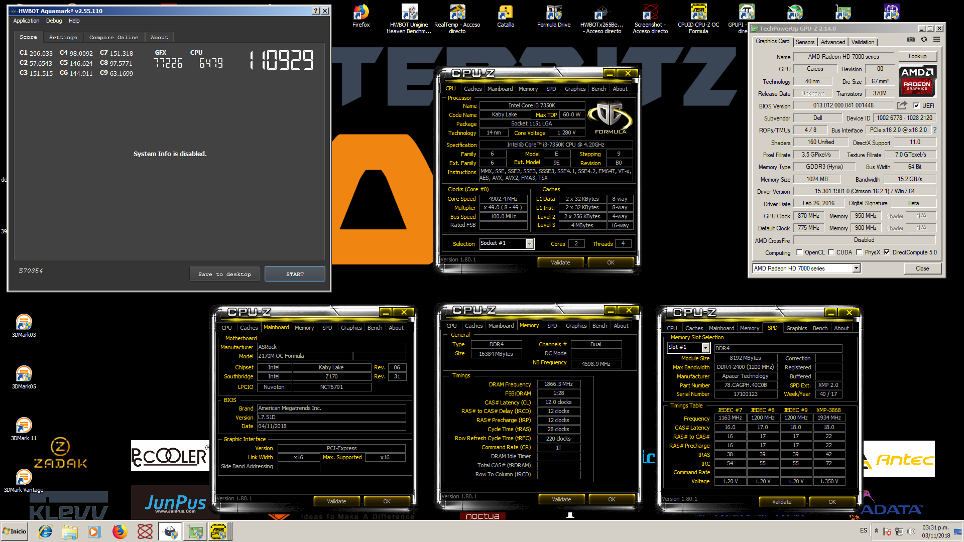The height and width of the screenshot is (542, 964).
Task: Switch to Aquamark Settings tab
Action: pyautogui.click(x=63, y=37)
